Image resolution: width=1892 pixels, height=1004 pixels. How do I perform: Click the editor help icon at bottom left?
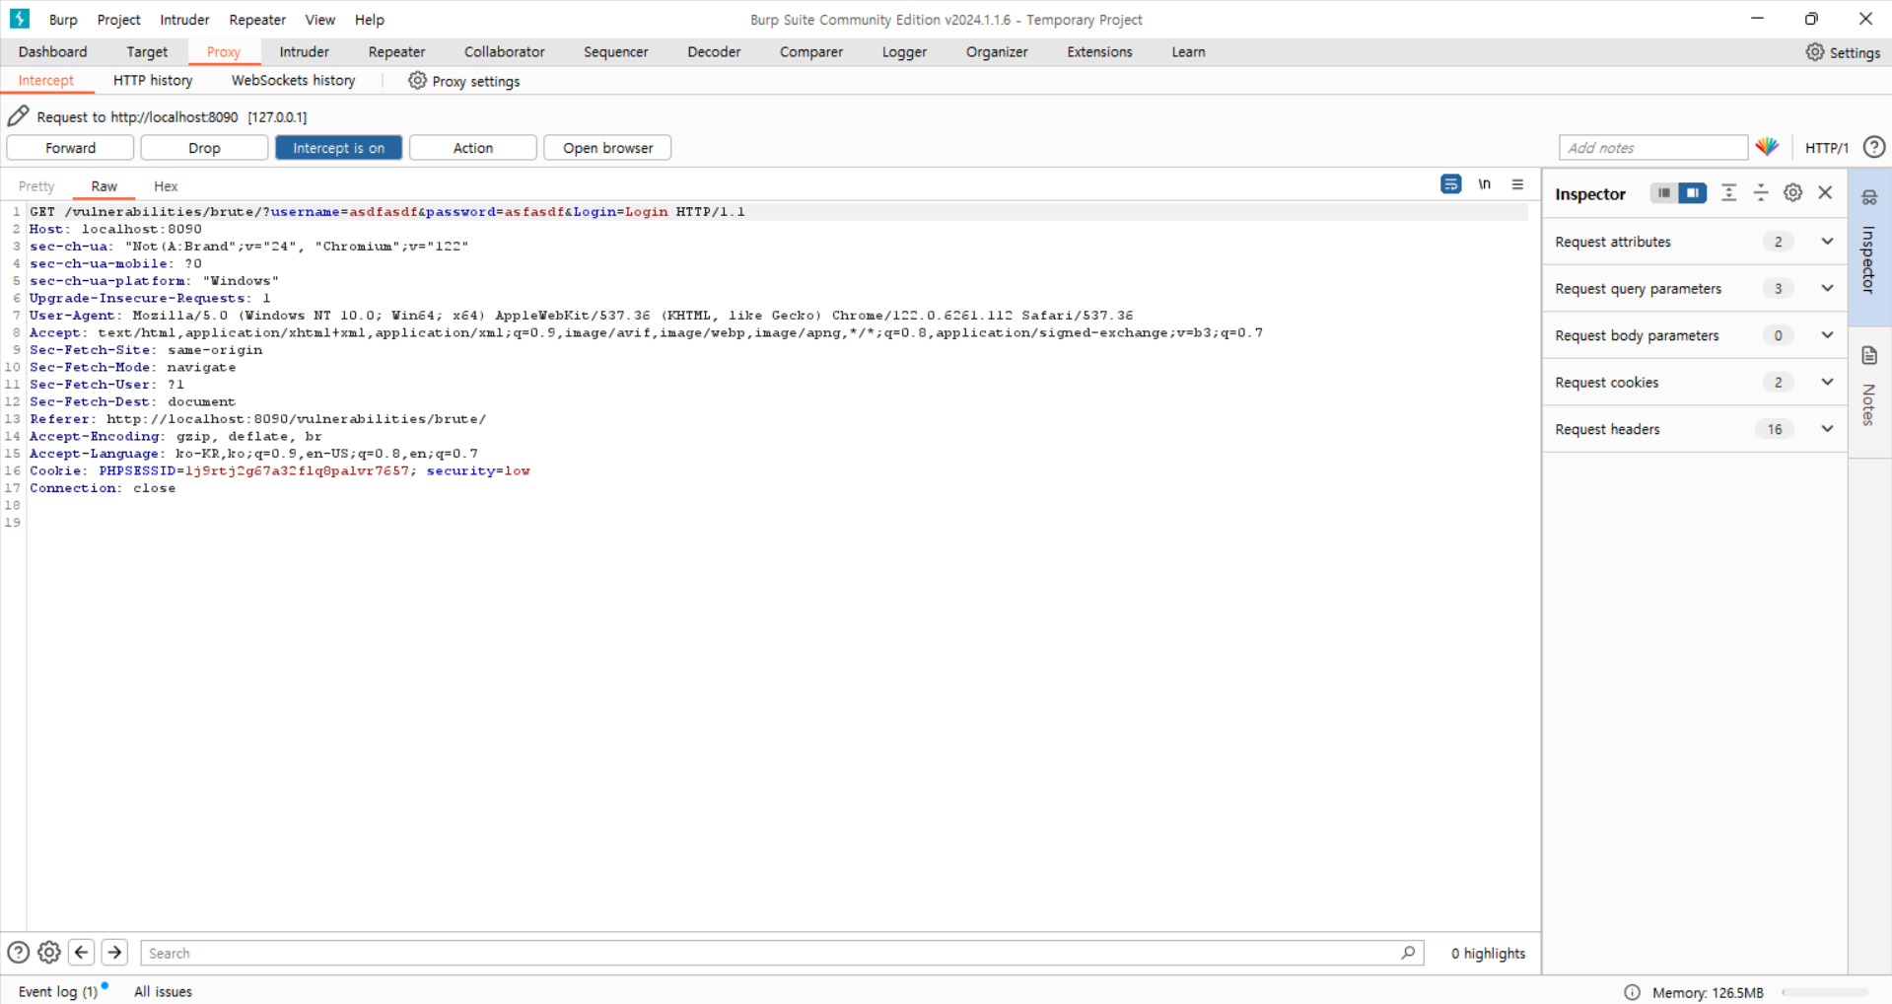point(18,953)
